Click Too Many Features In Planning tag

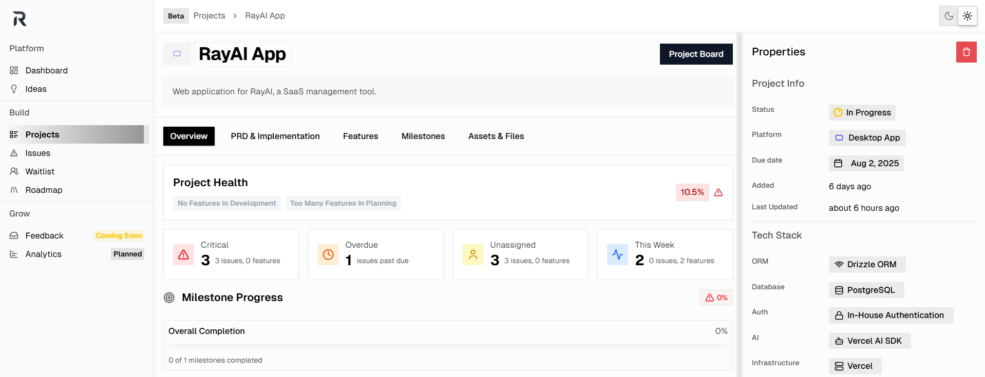pos(343,203)
